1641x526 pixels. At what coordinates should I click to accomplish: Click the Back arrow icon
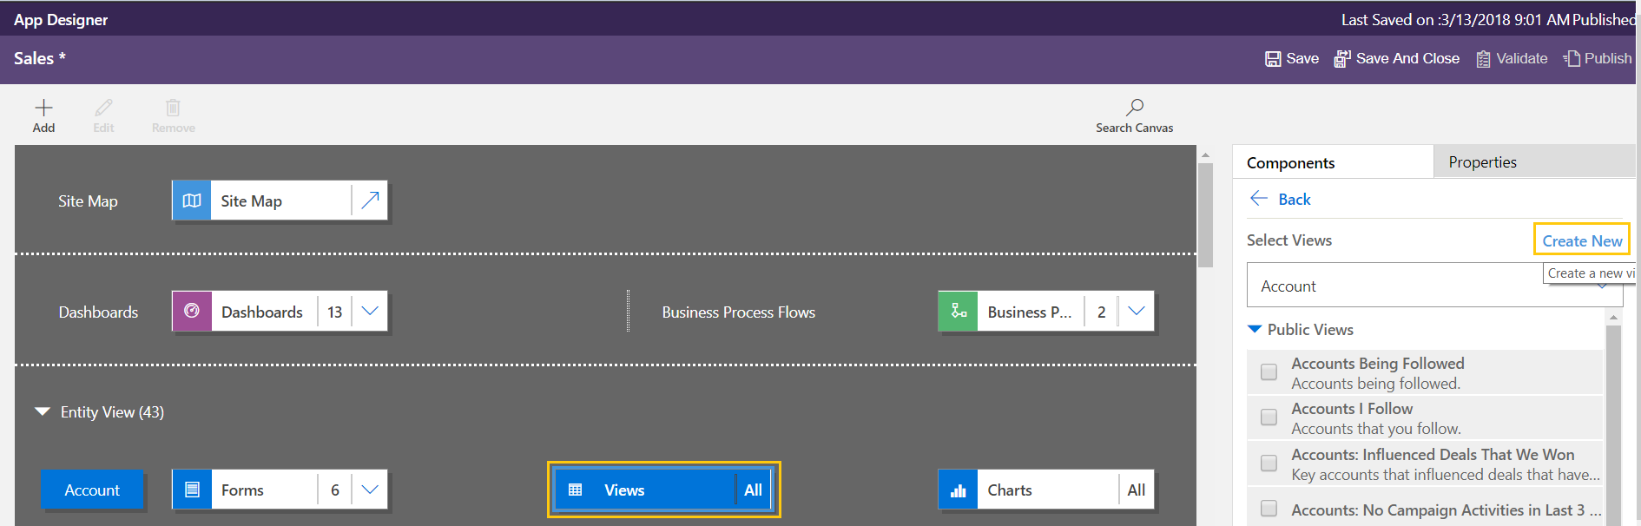pos(1259,199)
